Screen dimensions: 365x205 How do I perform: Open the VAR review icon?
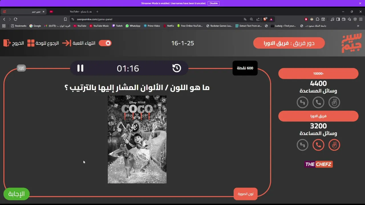(21, 68)
